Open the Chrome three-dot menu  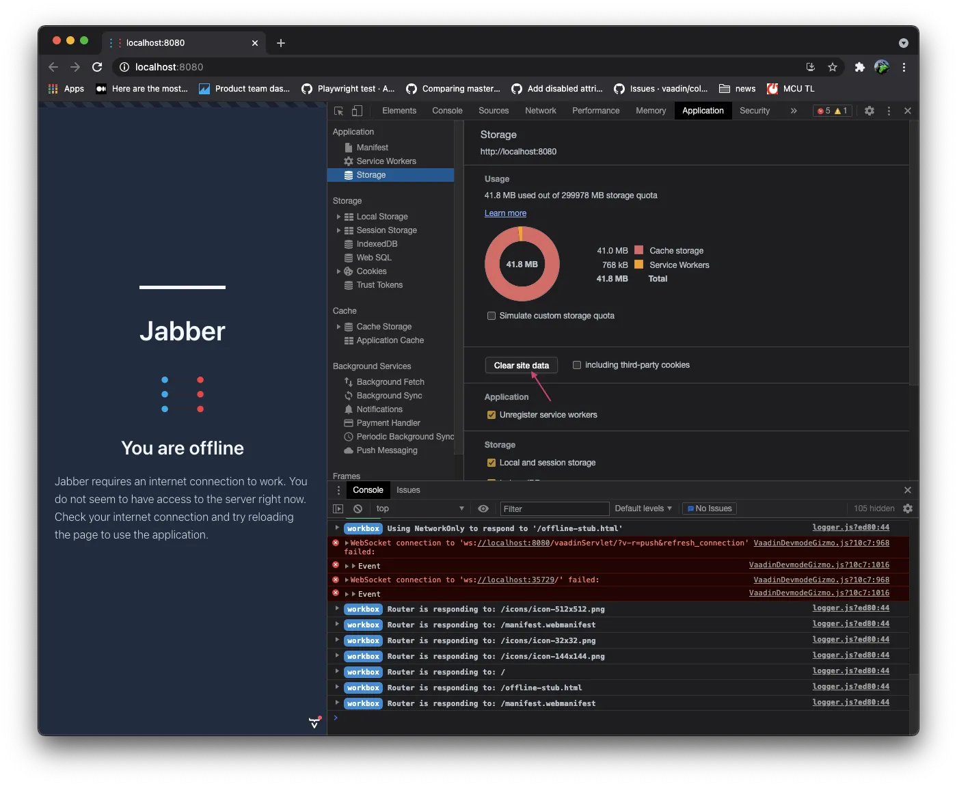click(904, 67)
